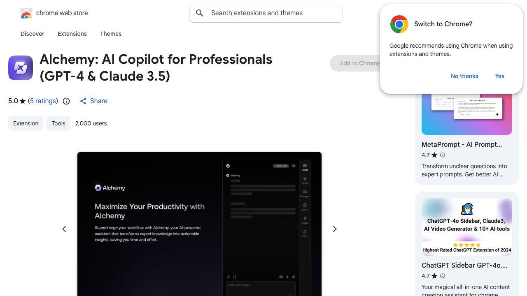Click the Tools category chip
The width and height of the screenshot is (527, 296).
[x=58, y=123]
